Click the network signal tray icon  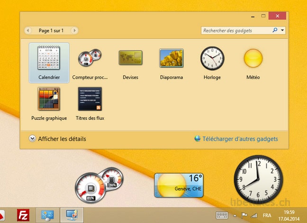click(254, 215)
